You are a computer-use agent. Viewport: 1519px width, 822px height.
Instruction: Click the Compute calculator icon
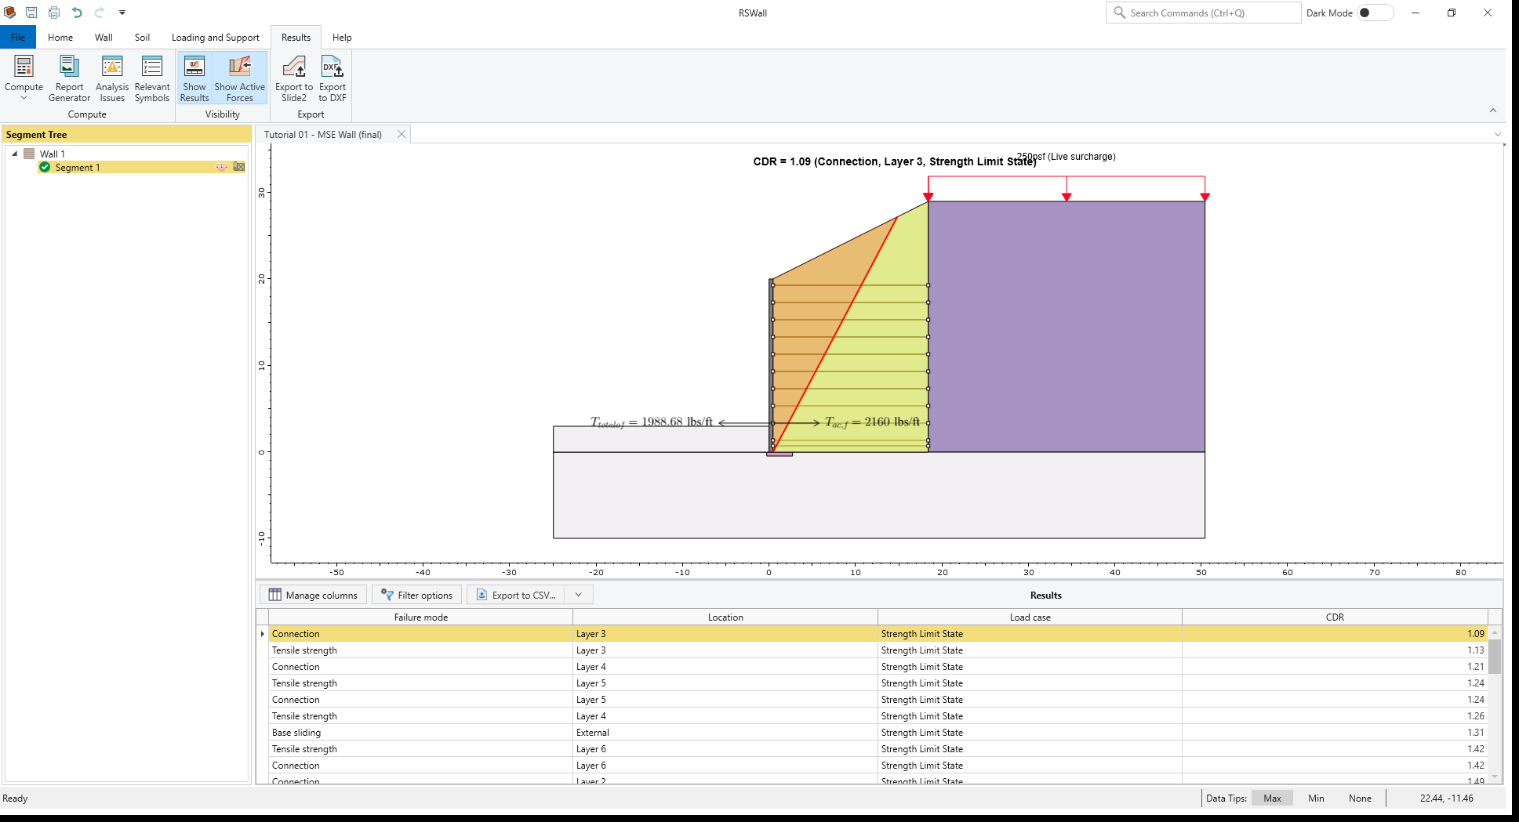point(24,67)
